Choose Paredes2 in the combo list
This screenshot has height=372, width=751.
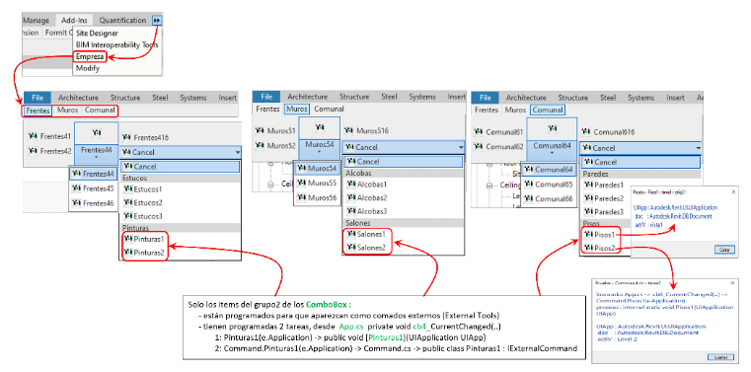(604, 198)
